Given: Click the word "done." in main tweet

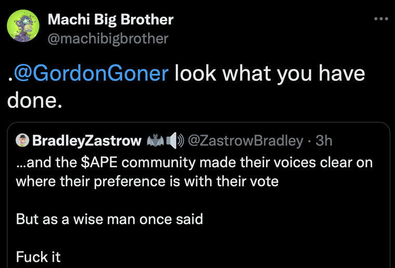Looking at the screenshot, I should click(x=34, y=100).
